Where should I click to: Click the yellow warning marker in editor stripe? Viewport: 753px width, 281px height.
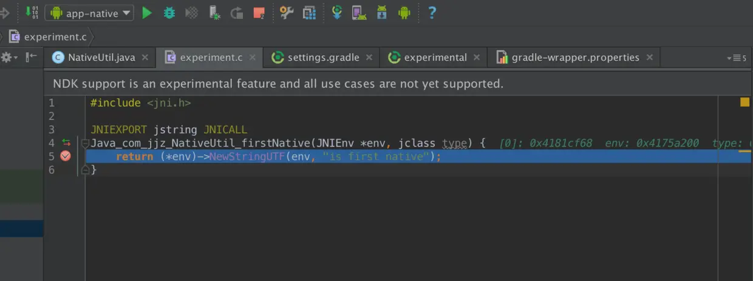coord(744,102)
